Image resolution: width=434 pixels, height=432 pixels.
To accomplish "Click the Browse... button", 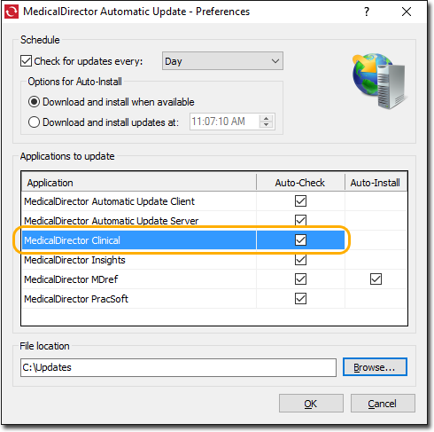I will click(x=375, y=367).
